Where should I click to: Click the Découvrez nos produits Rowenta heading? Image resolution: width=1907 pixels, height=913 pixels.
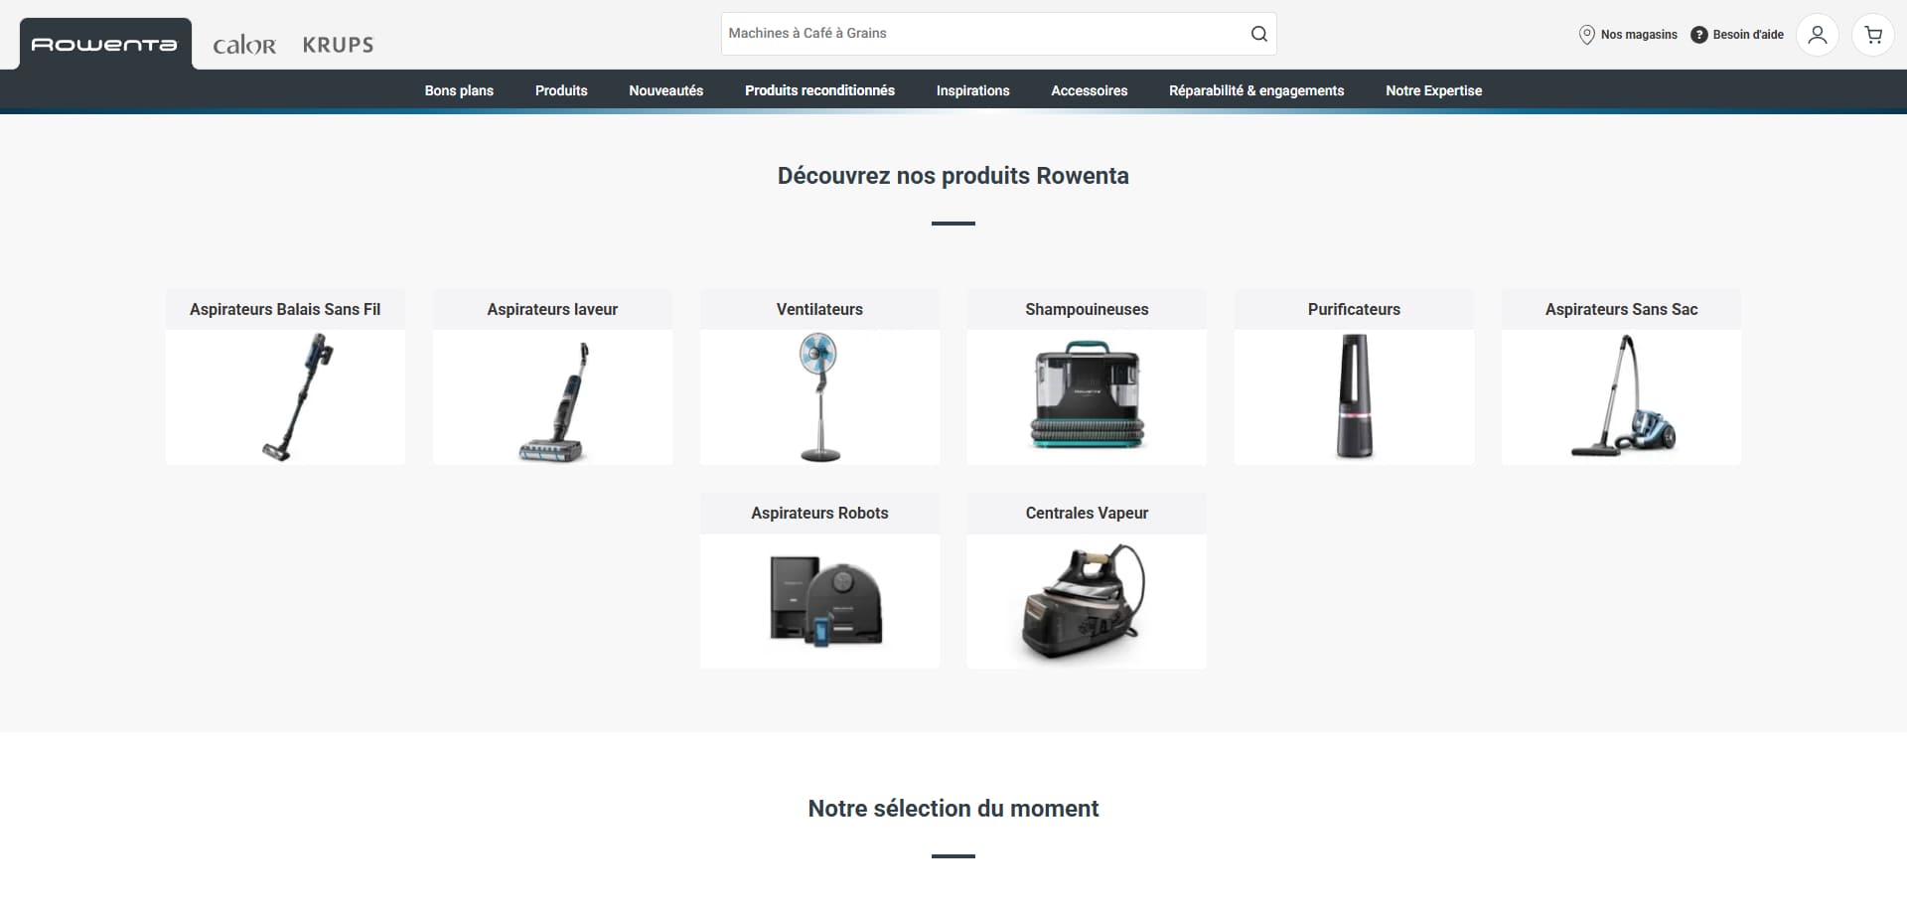[953, 176]
